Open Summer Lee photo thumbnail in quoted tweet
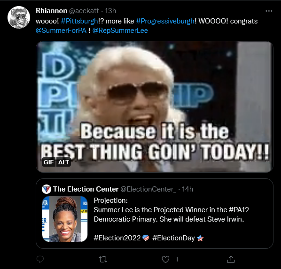281x269 pixels. (x=65, y=219)
